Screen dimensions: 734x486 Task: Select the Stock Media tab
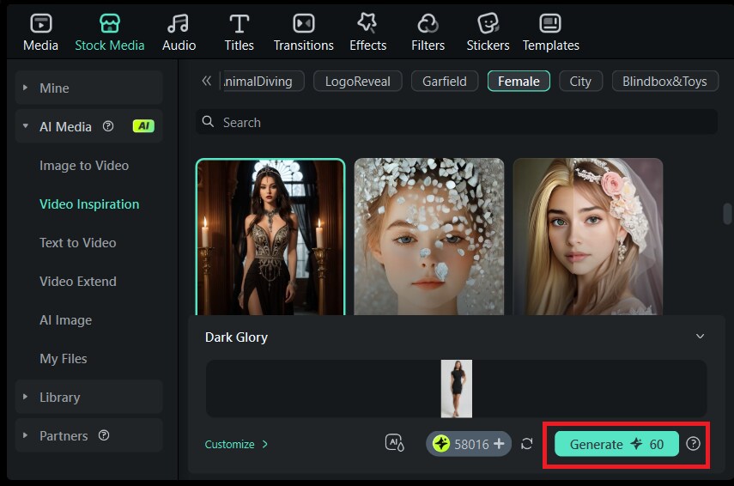(110, 33)
